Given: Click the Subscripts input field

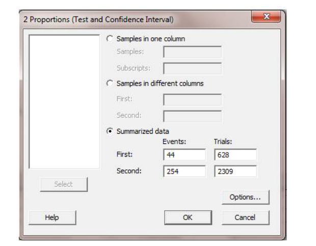Looking at the screenshot, I should [x=192, y=68].
